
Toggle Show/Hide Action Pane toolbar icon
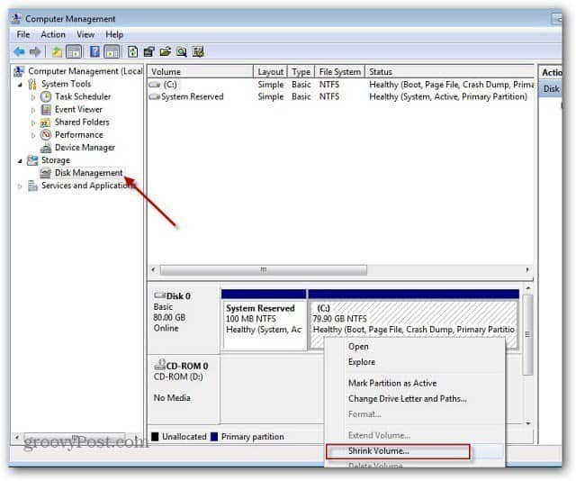(x=112, y=52)
